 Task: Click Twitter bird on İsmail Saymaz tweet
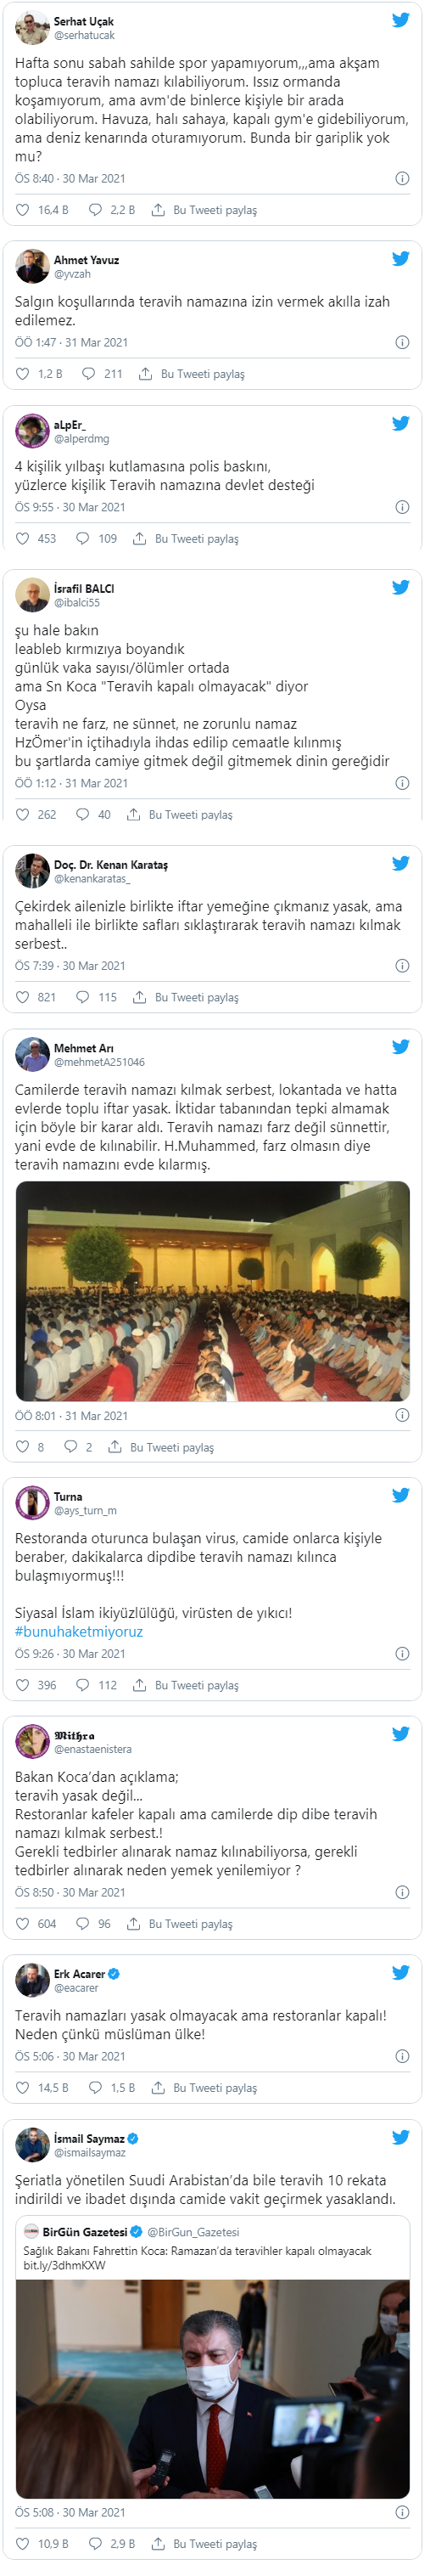coord(401,2137)
